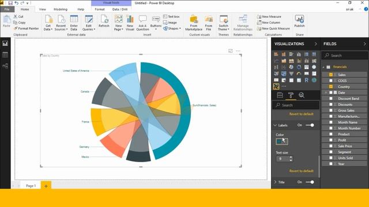Insert an Image from the ribbon
Image resolution: width=369 pixels, height=207 pixels.
[170, 22]
